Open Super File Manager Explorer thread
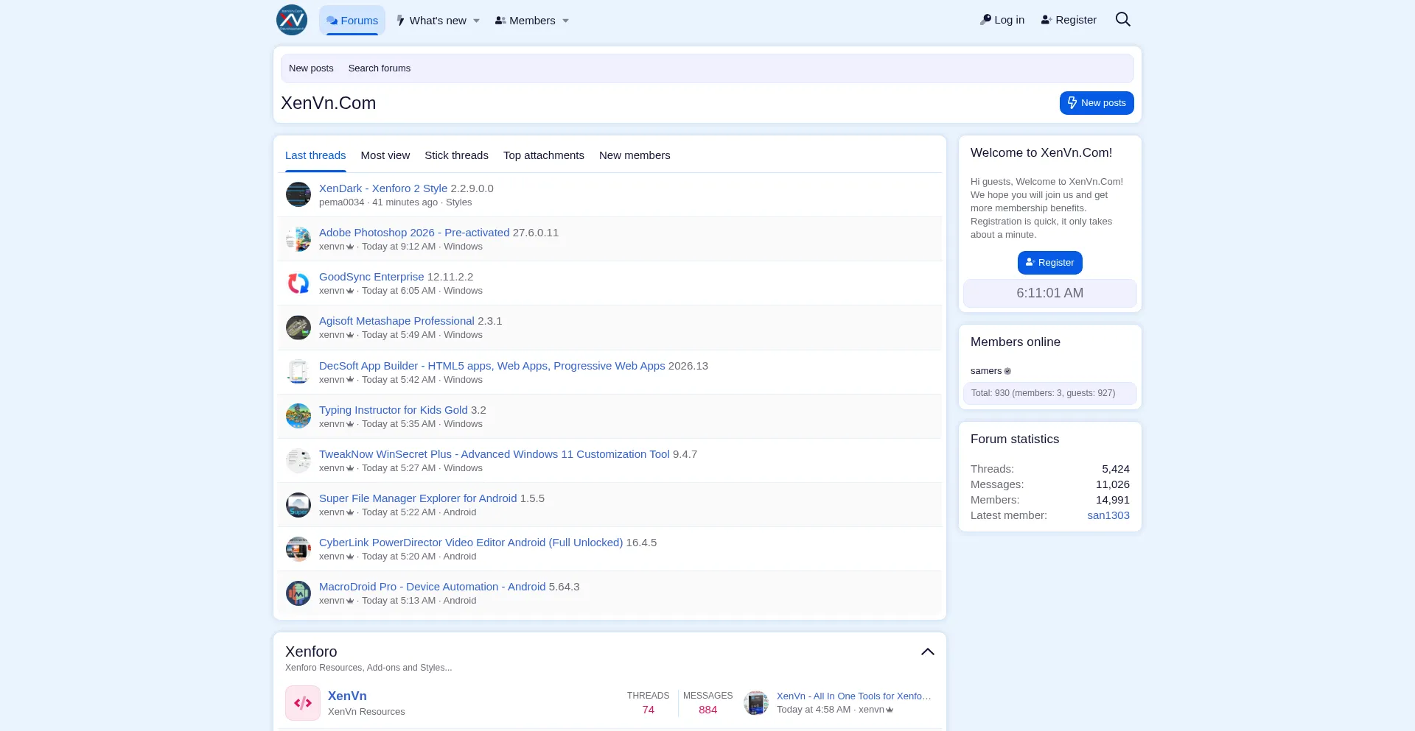Image resolution: width=1415 pixels, height=731 pixels. pyautogui.click(x=418, y=498)
